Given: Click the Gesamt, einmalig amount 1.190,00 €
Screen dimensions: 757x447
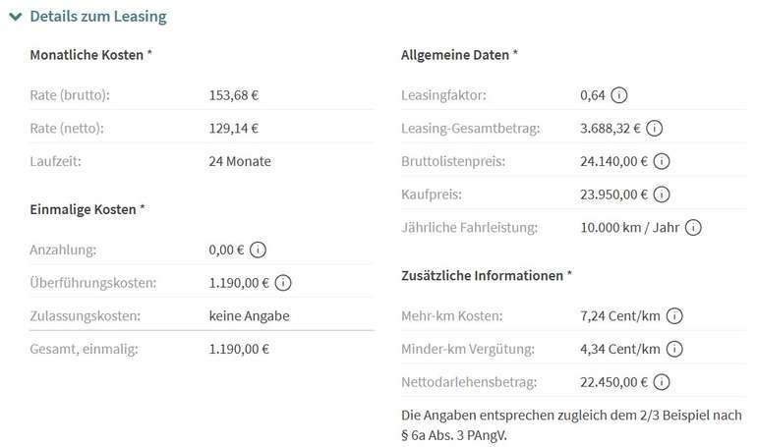Looking at the screenshot, I should click(x=239, y=349).
